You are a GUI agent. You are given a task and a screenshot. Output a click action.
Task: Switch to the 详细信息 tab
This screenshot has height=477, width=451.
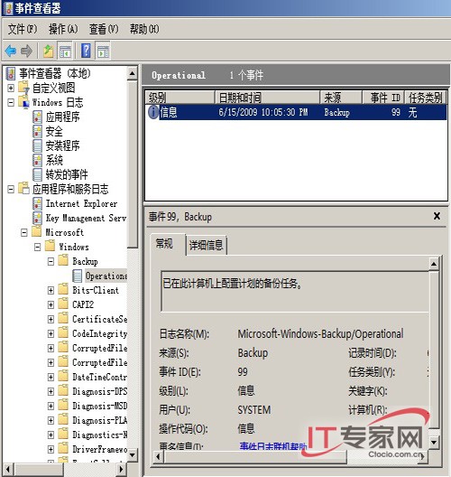(x=206, y=245)
